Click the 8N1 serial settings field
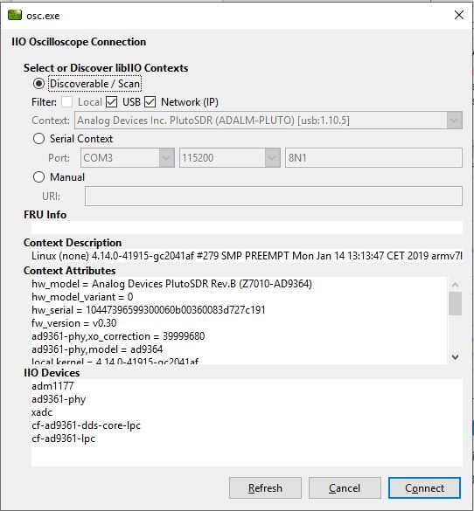The height and width of the screenshot is (511, 474). point(373,158)
